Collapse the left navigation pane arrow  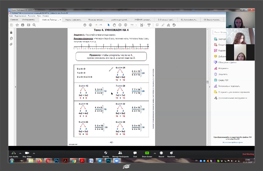click(15, 87)
